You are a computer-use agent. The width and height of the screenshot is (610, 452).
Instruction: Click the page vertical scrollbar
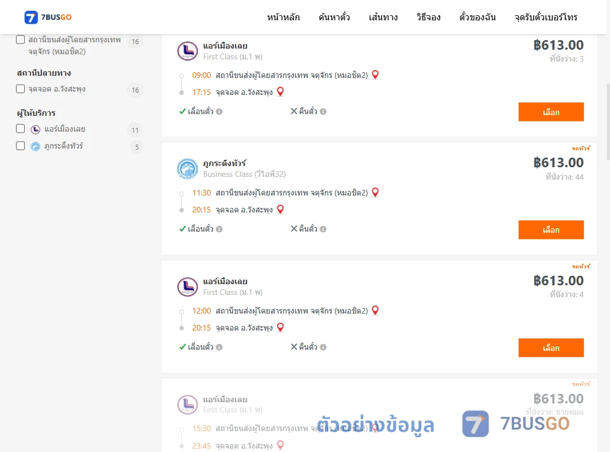608,121
